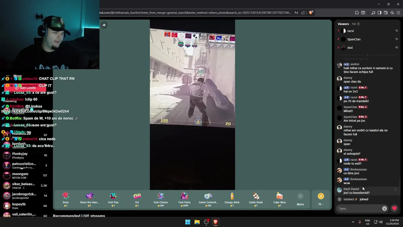The height and width of the screenshot is (227, 403).
Task: Open Windows Start menu
Action: [x=188, y=222]
